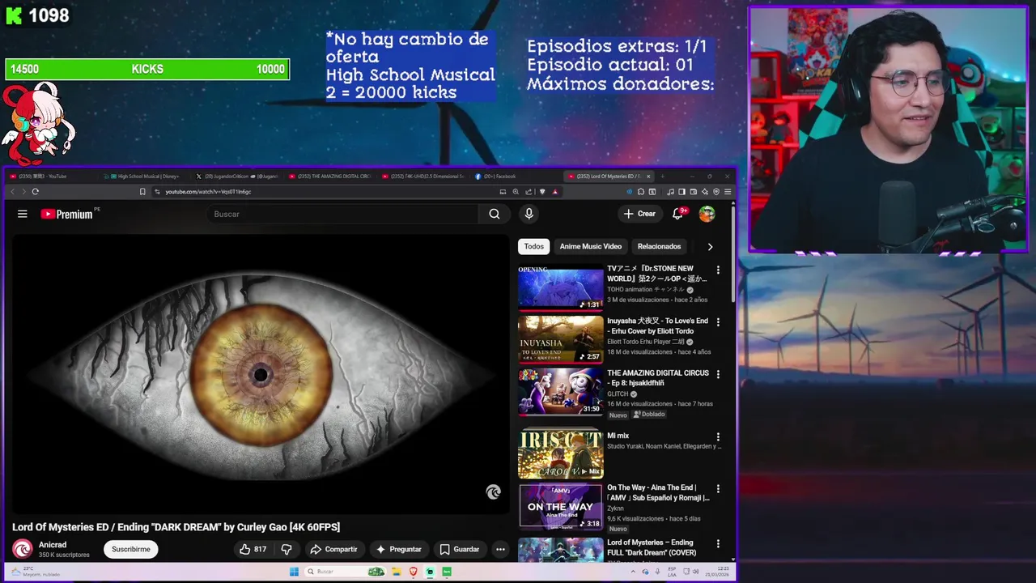The width and height of the screenshot is (1036, 583).
Task: Click video title 'THE AMAZING DIGITAL CIRCUS - Ep 8'
Action: 658,378
